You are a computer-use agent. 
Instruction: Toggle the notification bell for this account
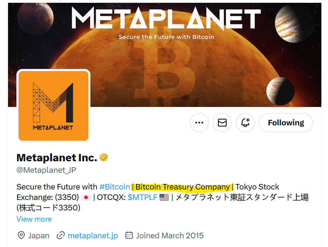tap(245, 123)
